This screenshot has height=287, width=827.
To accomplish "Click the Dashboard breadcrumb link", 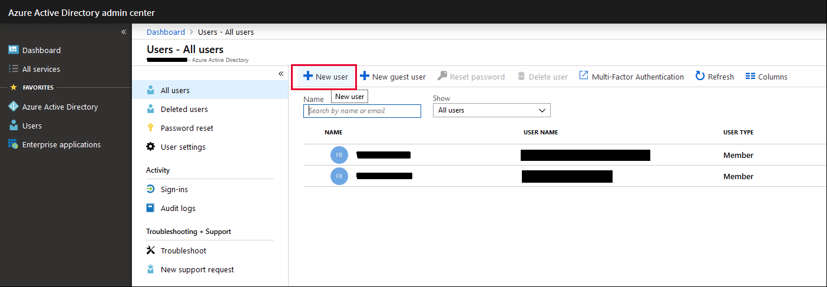I will pos(166,32).
